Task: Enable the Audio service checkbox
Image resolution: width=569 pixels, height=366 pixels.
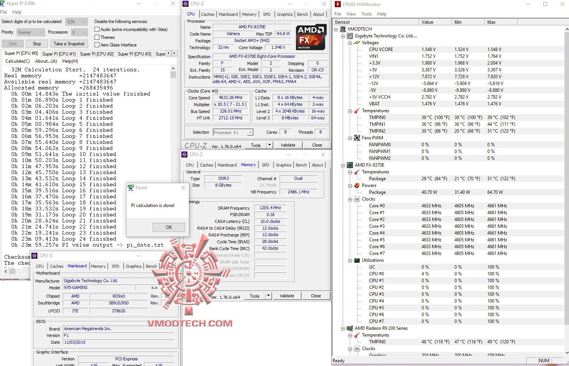Action: (x=97, y=29)
